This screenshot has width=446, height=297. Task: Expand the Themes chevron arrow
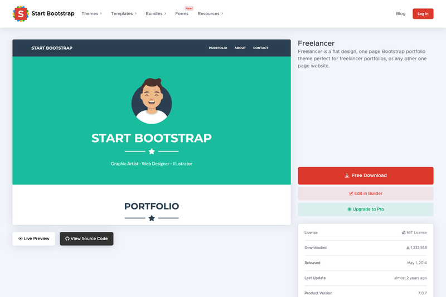tap(101, 13)
